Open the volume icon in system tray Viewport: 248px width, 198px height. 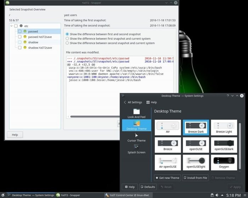click(x=217, y=195)
